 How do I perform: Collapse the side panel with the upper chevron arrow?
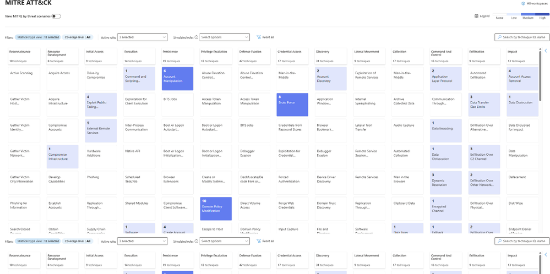(x=546, y=51)
